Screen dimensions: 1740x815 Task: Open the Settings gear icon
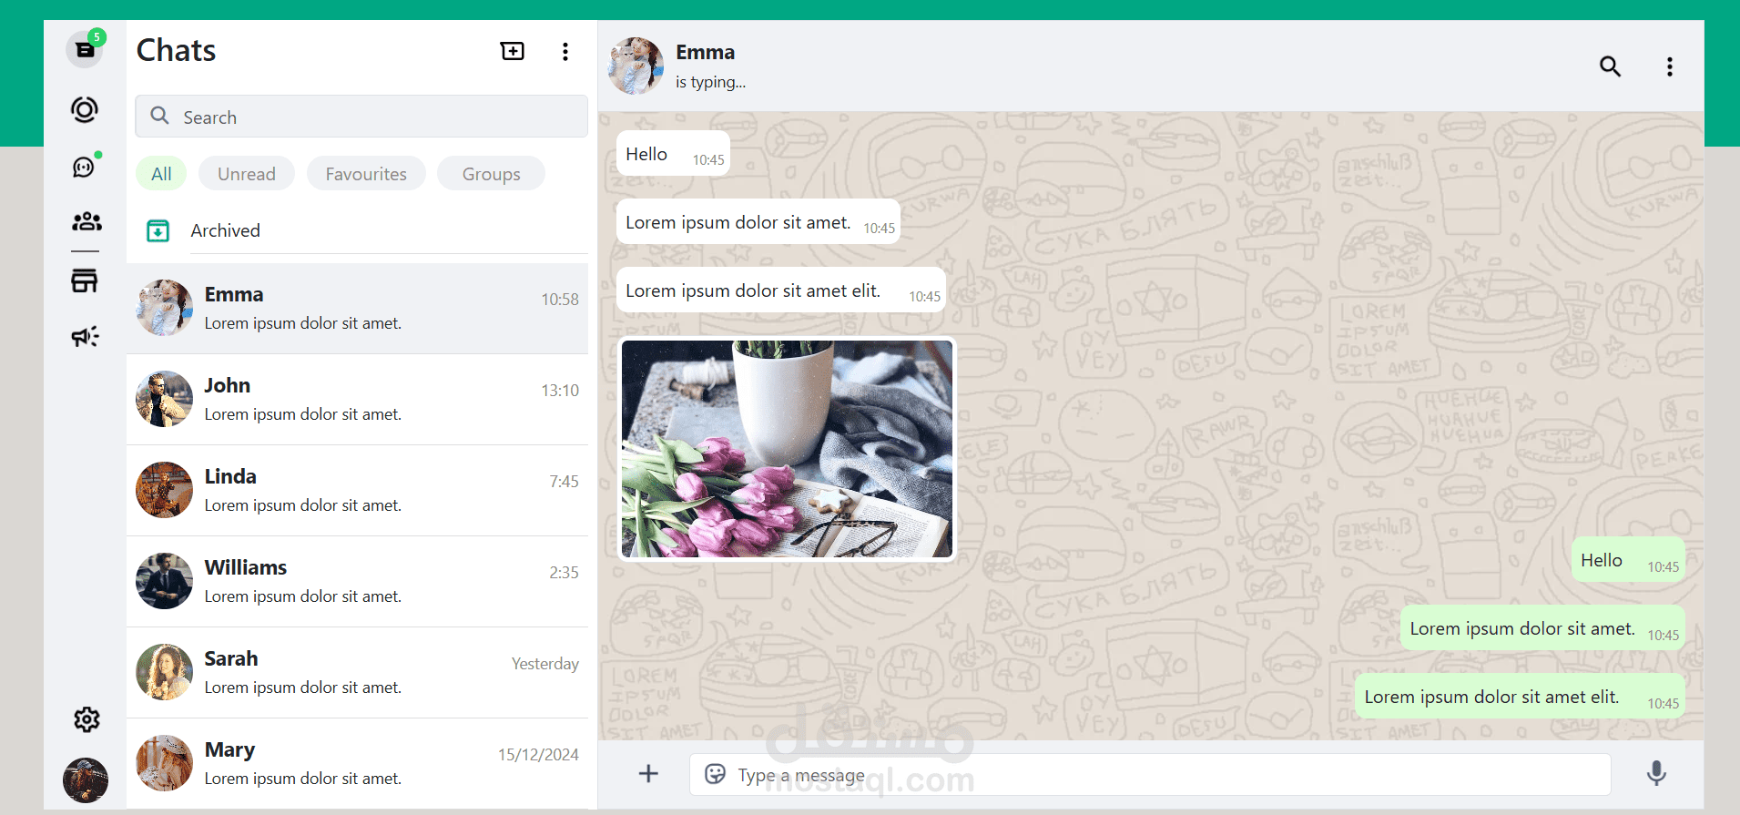pyautogui.click(x=86, y=719)
